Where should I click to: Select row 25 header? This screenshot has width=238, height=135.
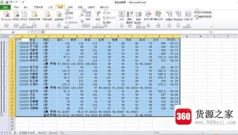[12, 122]
